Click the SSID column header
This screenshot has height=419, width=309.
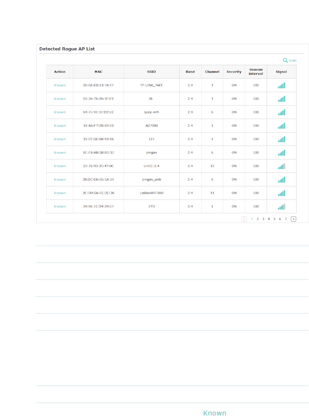152,72
